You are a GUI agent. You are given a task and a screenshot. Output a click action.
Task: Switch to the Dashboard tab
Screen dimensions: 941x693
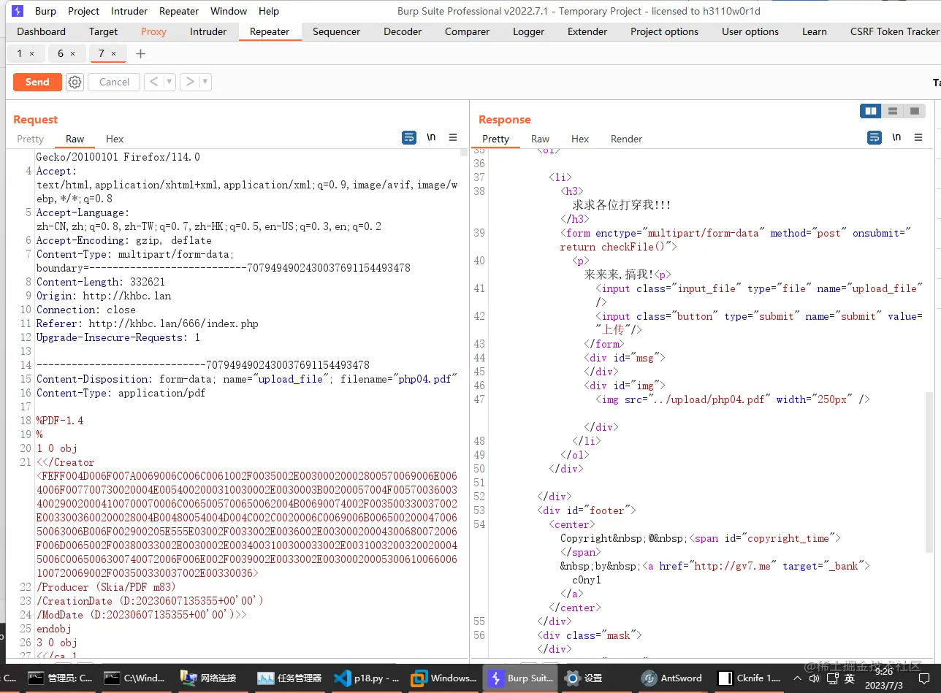42,31
